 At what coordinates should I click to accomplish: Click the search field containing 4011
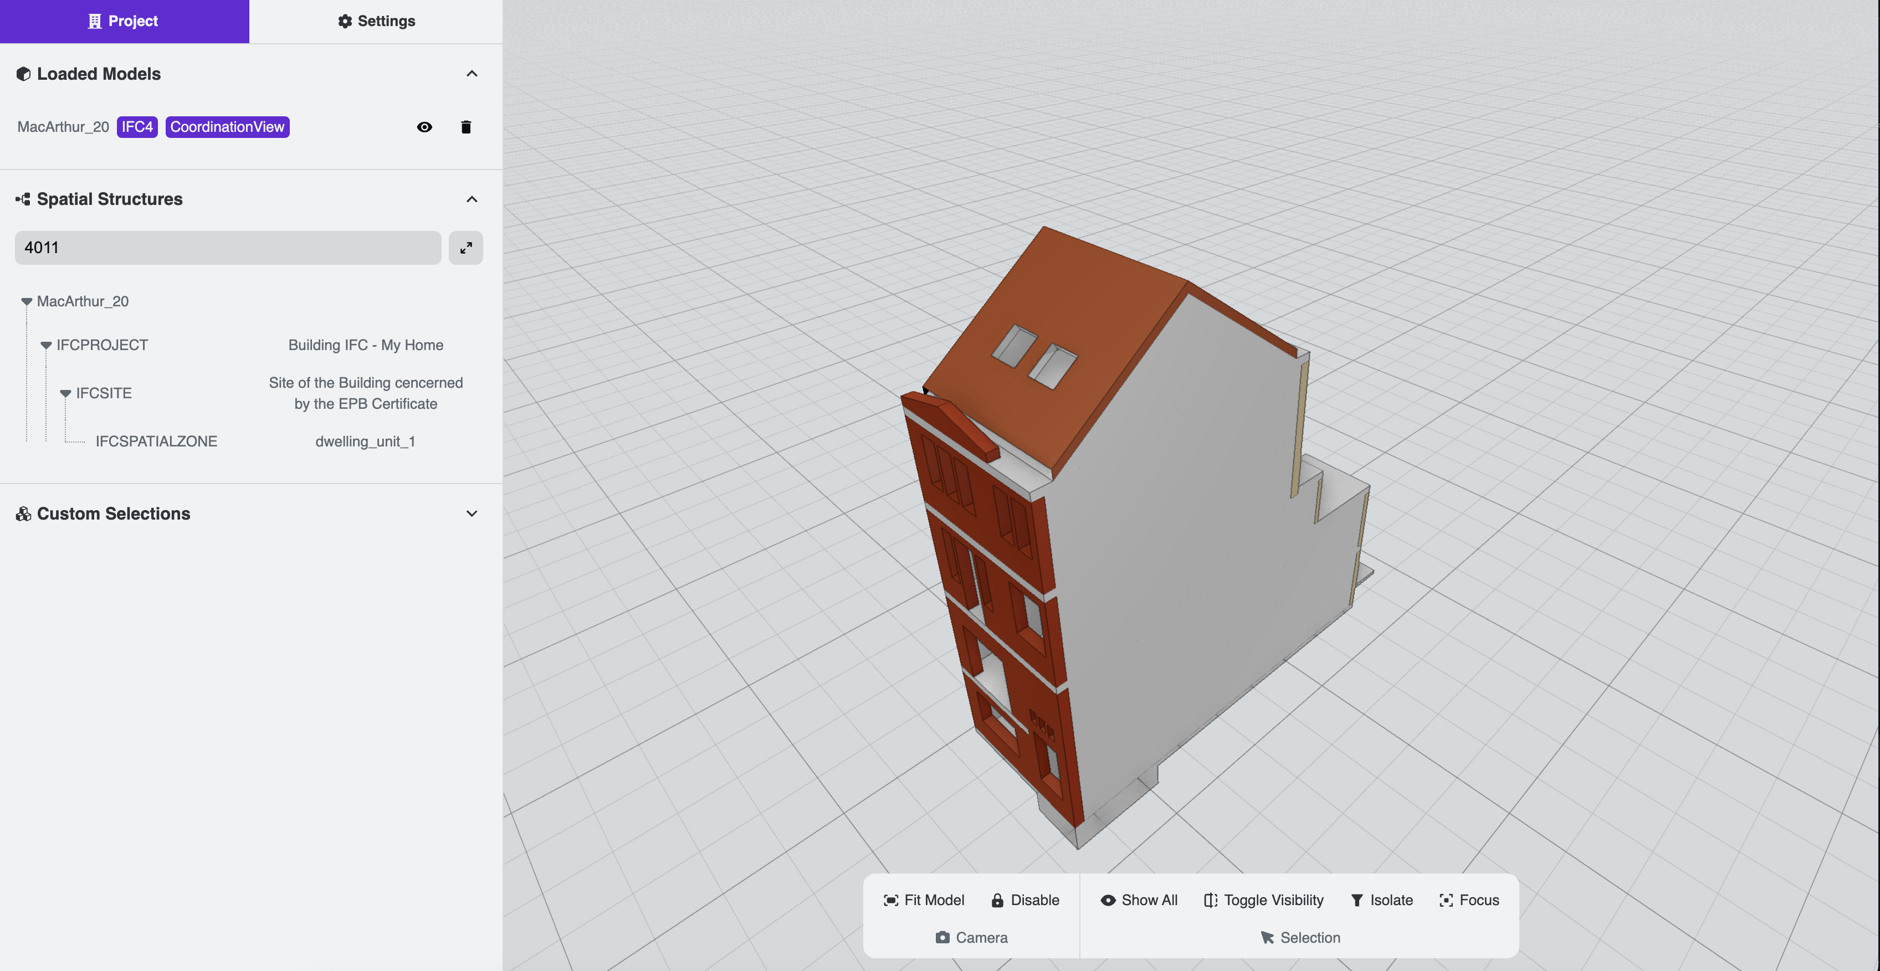pyautogui.click(x=228, y=247)
